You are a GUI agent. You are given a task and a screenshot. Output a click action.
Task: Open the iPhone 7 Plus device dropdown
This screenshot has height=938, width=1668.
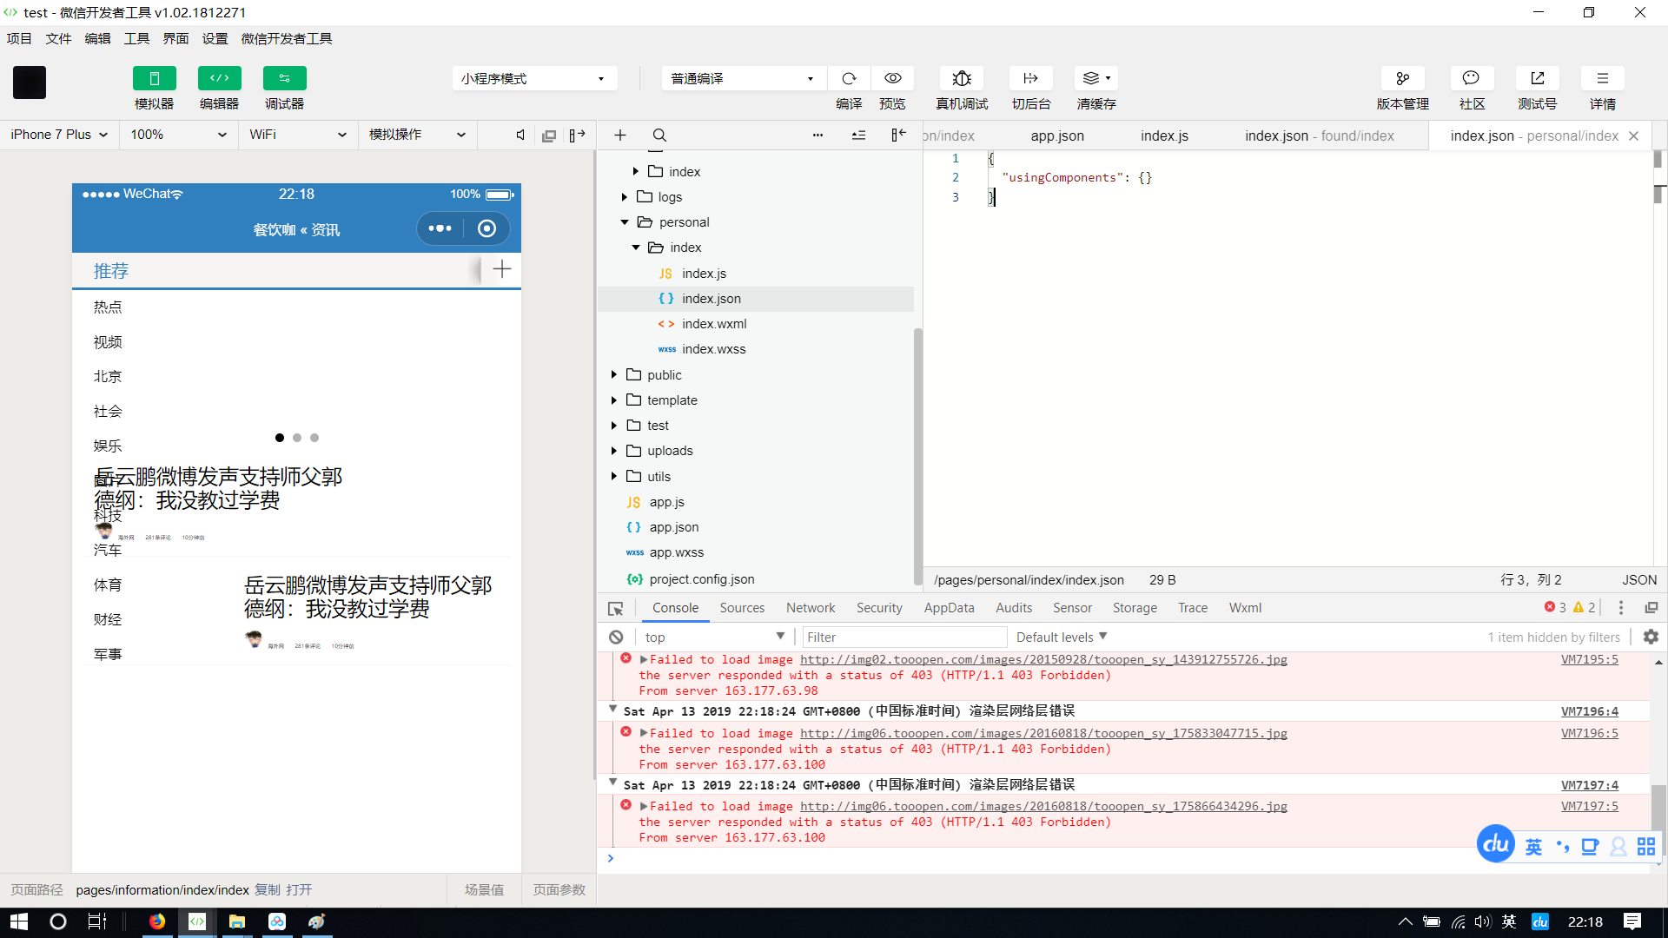(59, 135)
